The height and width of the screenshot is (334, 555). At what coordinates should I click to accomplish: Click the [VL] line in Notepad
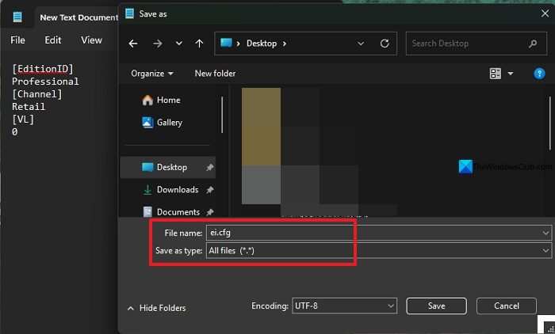[x=23, y=120]
